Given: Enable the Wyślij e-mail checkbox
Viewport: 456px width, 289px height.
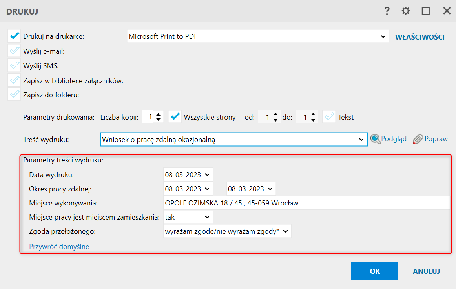Looking at the screenshot, I should [14, 51].
